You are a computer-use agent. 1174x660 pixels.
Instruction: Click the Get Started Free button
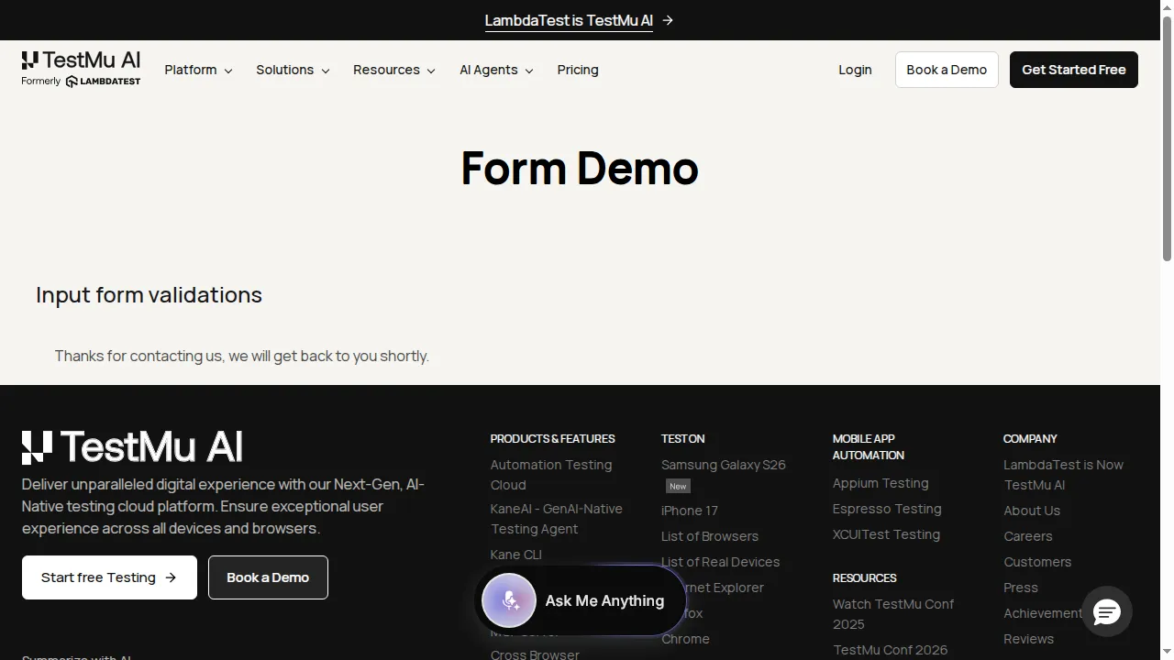(1074, 70)
